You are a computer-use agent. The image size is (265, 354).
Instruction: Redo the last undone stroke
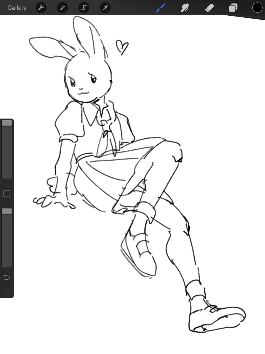click(x=7, y=291)
